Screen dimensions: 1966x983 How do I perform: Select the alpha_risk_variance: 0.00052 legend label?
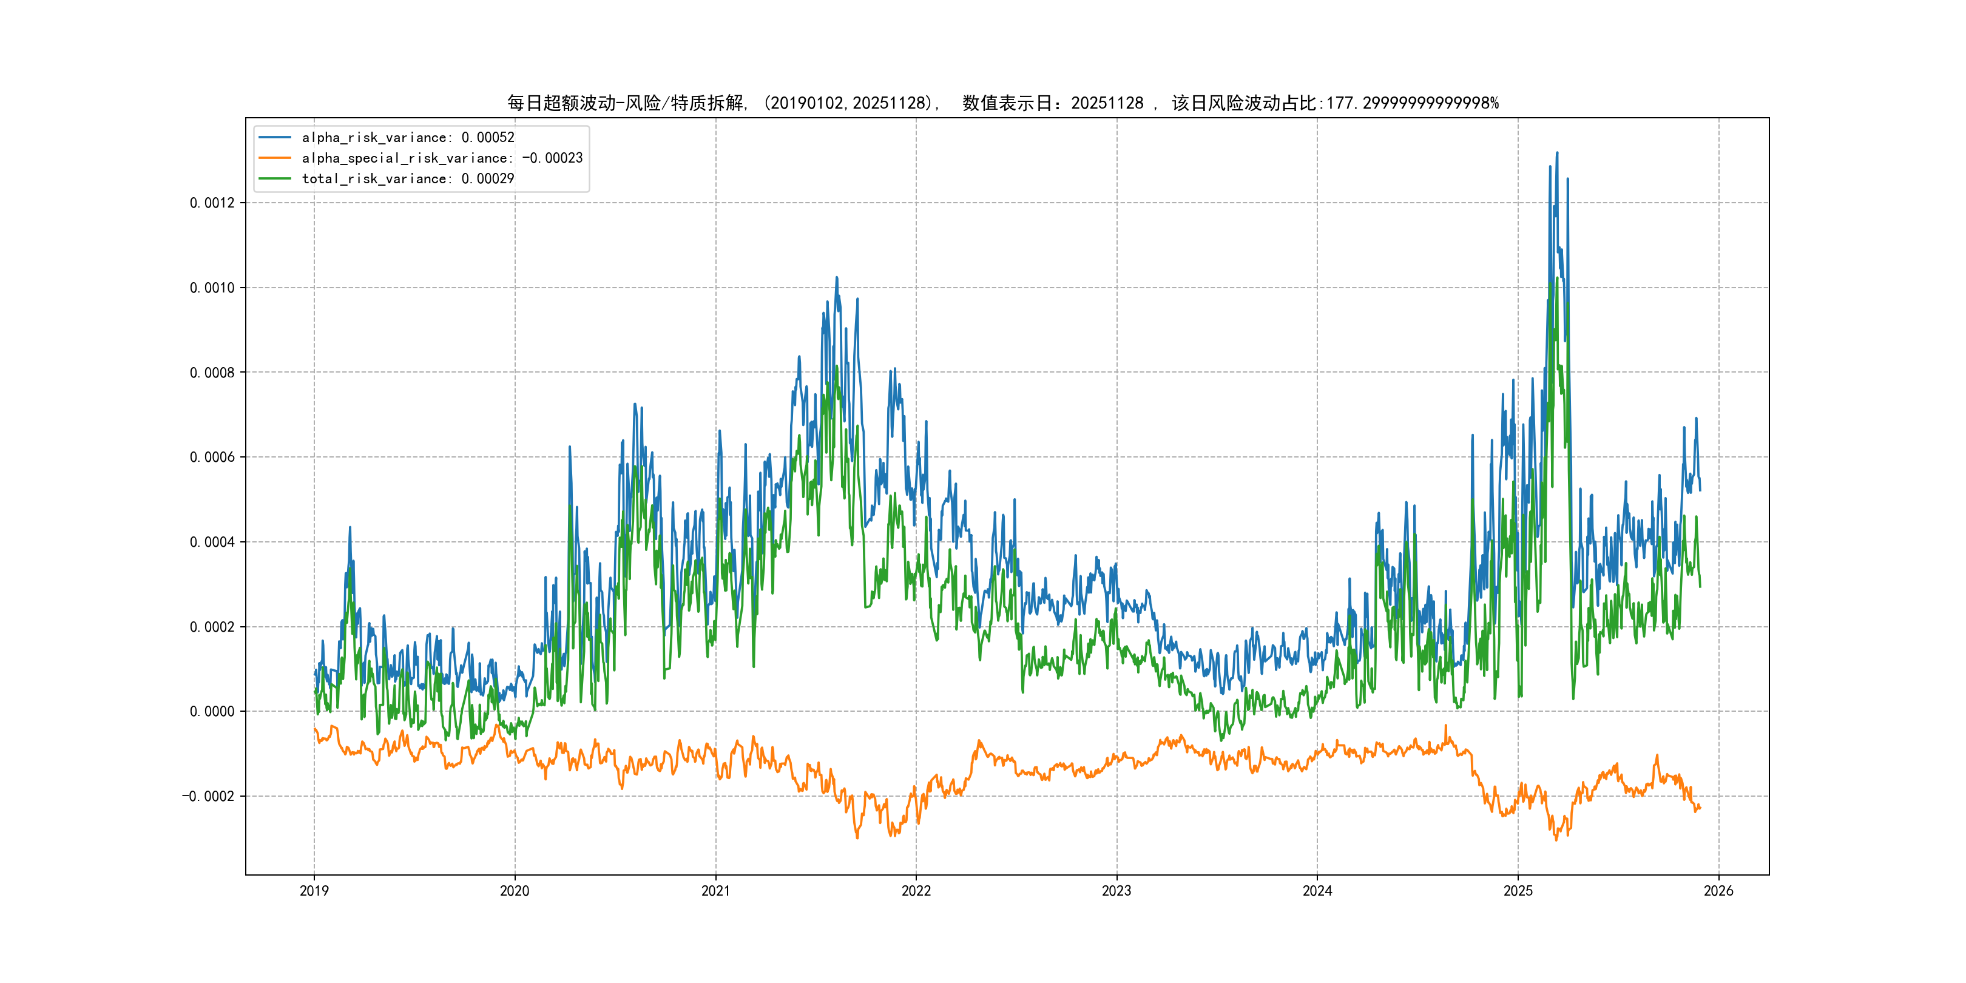pos(408,137)
